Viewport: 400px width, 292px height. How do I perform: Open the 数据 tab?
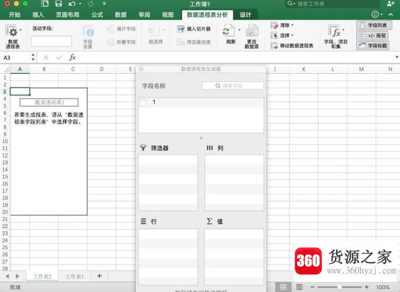coord(121,15)
